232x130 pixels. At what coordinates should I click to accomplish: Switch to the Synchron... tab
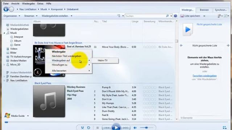(x=221, y=10)
